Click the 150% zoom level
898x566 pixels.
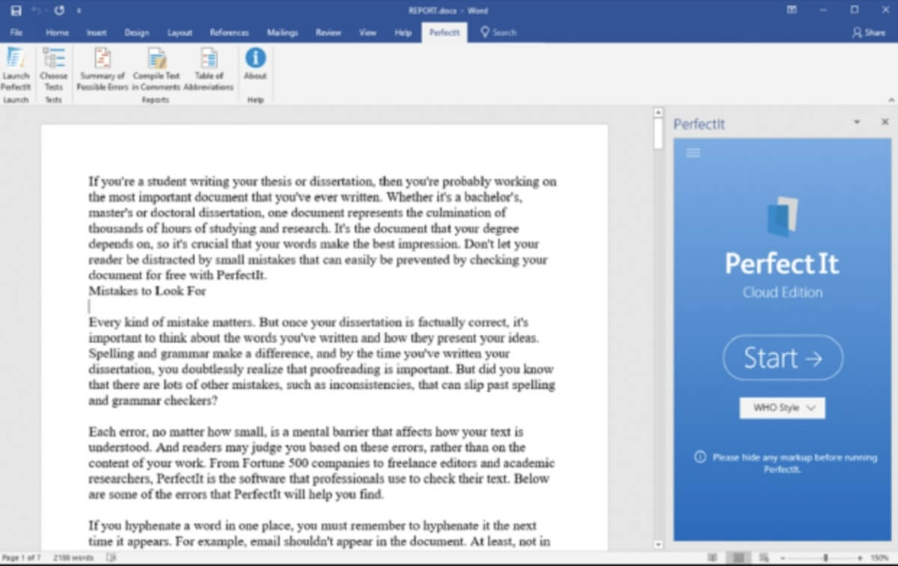pyautogui.click(x=880, y=558)
